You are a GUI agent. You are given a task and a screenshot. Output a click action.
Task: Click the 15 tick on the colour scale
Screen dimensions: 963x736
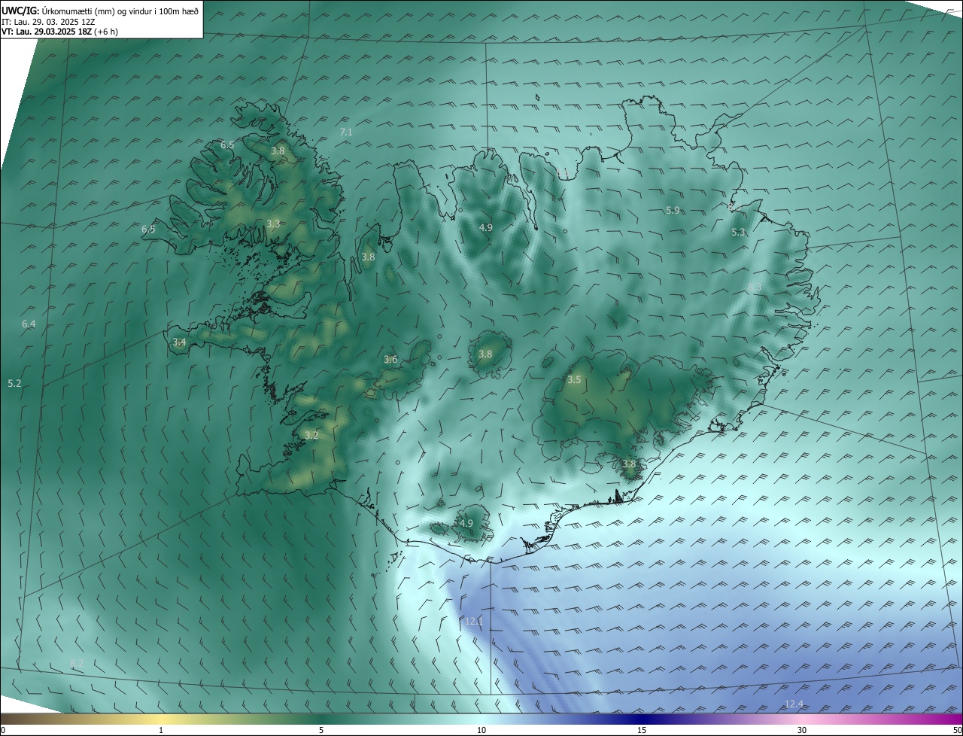point(642,731)
